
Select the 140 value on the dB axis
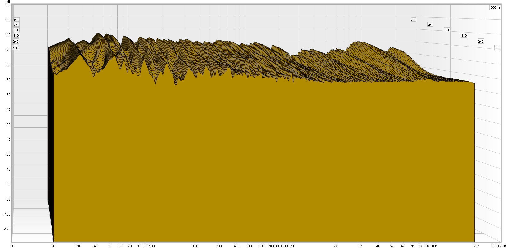8,35
